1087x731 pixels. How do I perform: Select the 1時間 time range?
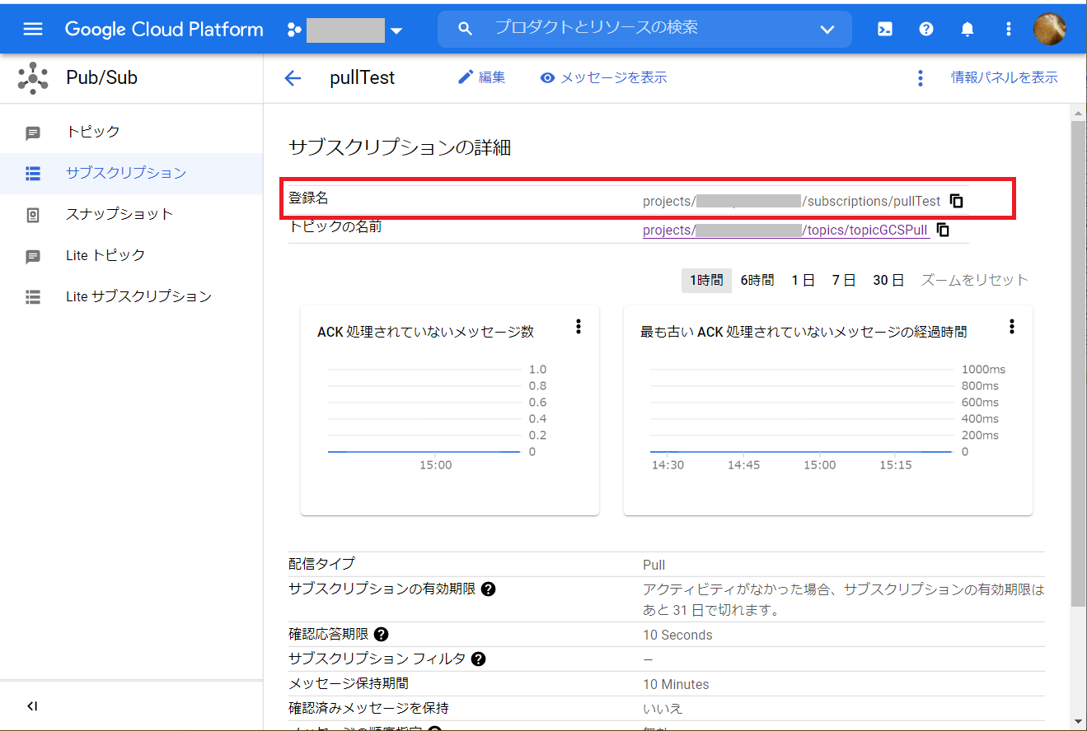(x=707, y=280)
